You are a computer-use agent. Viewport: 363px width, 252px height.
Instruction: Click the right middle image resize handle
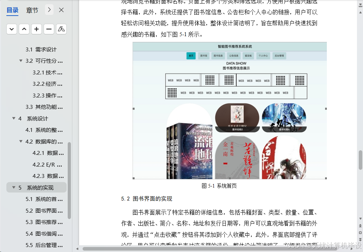tap(326, 108)
